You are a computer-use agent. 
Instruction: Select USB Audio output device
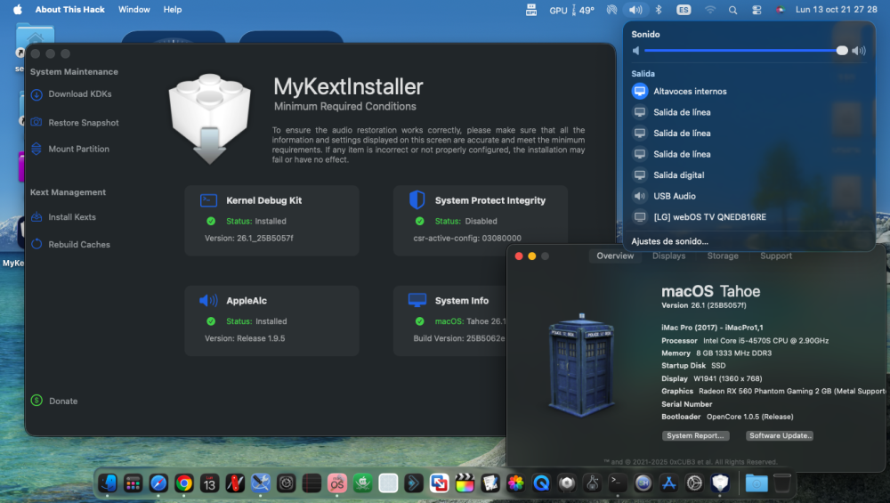748,196
